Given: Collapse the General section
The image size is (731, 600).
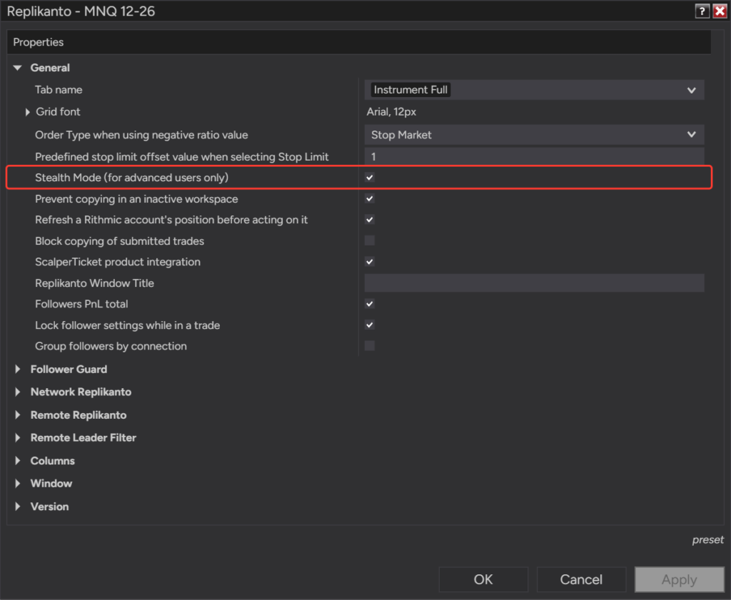Looking at the screenshot, I should (18, 68).
